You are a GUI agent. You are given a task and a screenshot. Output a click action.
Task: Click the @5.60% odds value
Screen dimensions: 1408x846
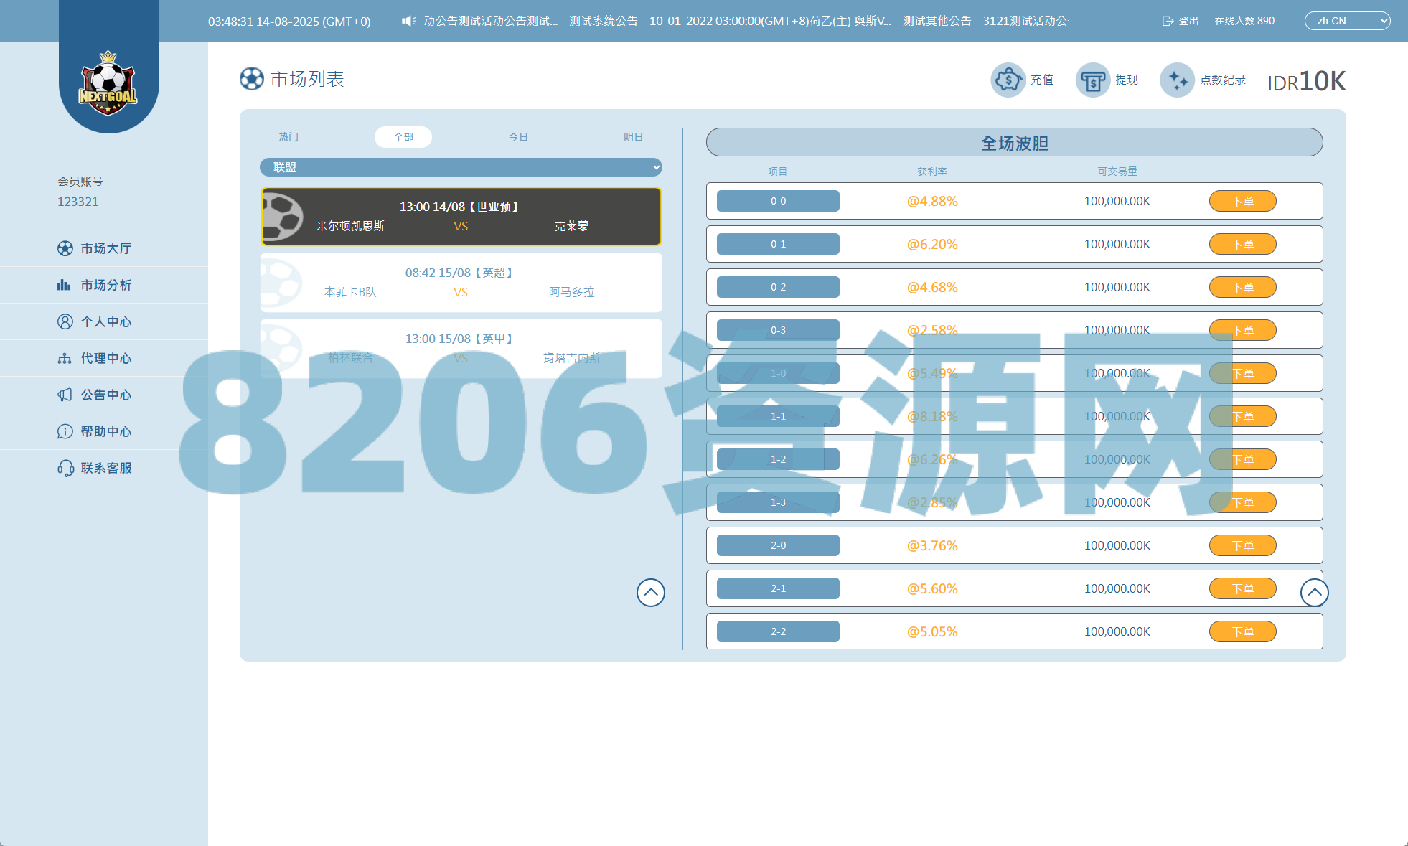[932, 588]
